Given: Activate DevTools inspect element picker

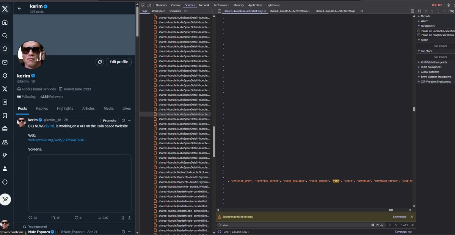Looking at the screenshot, I should click(143, 5).
